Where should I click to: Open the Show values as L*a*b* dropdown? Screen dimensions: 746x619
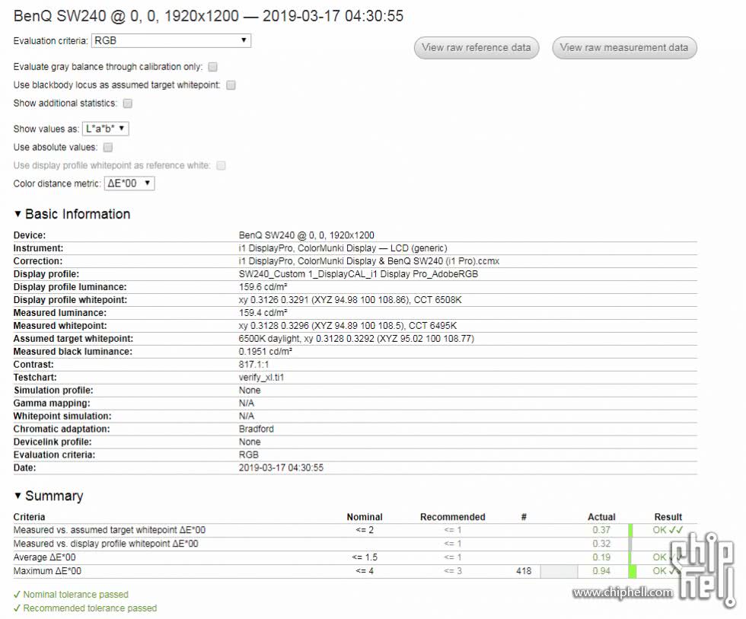106,129
